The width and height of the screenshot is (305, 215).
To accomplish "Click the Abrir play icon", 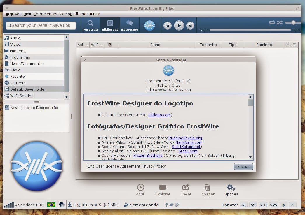I will (140, 187).
